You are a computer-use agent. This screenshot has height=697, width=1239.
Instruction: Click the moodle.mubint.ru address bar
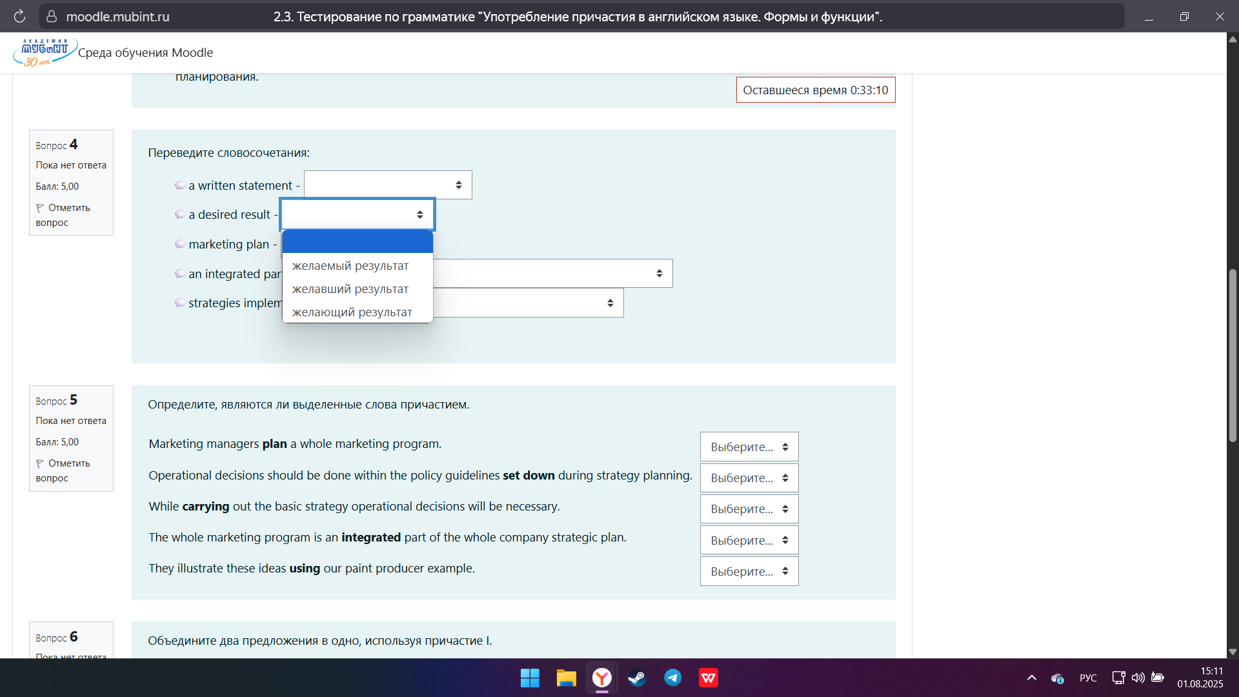pos(117,17)
